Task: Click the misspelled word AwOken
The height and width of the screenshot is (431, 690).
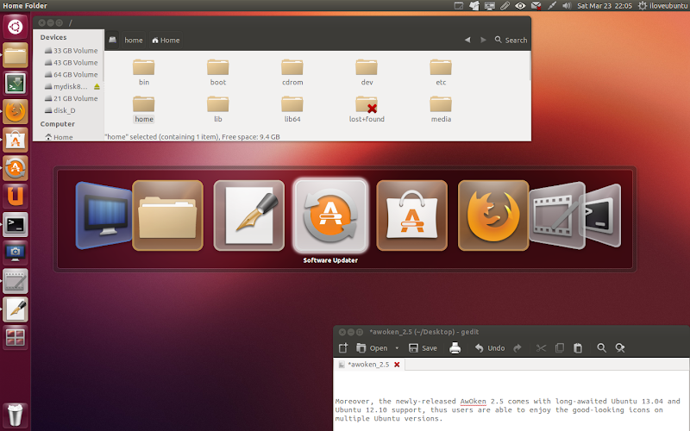Action: [473, 401]
